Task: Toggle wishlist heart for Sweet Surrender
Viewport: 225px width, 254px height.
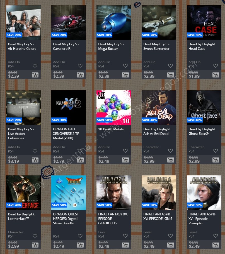Action: click(170, 66)
